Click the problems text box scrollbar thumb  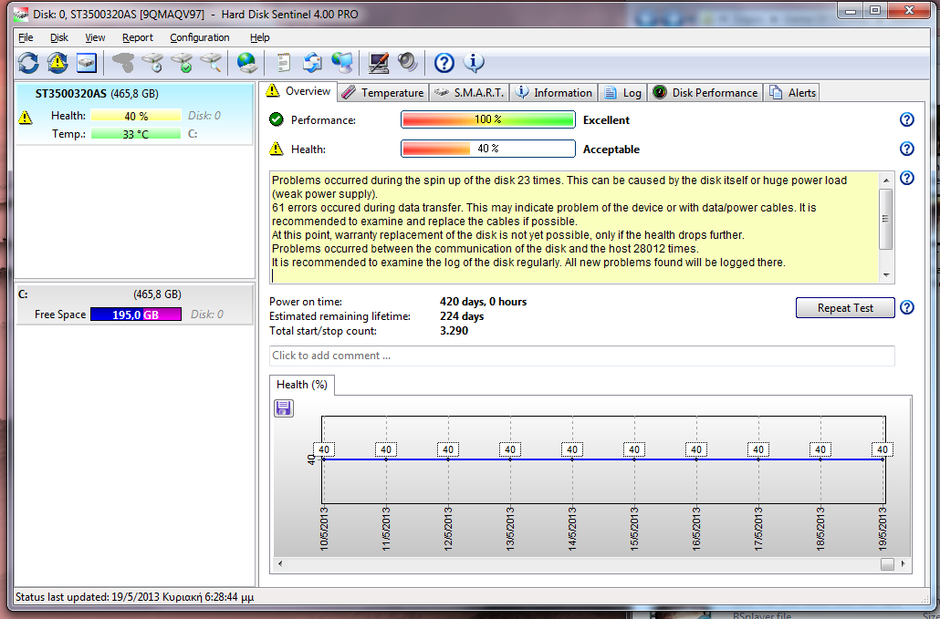click(886, 219)
